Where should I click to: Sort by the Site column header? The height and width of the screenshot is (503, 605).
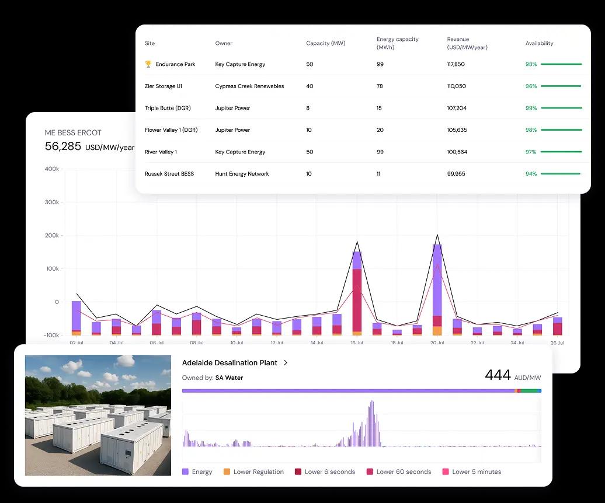pos(149,43)
